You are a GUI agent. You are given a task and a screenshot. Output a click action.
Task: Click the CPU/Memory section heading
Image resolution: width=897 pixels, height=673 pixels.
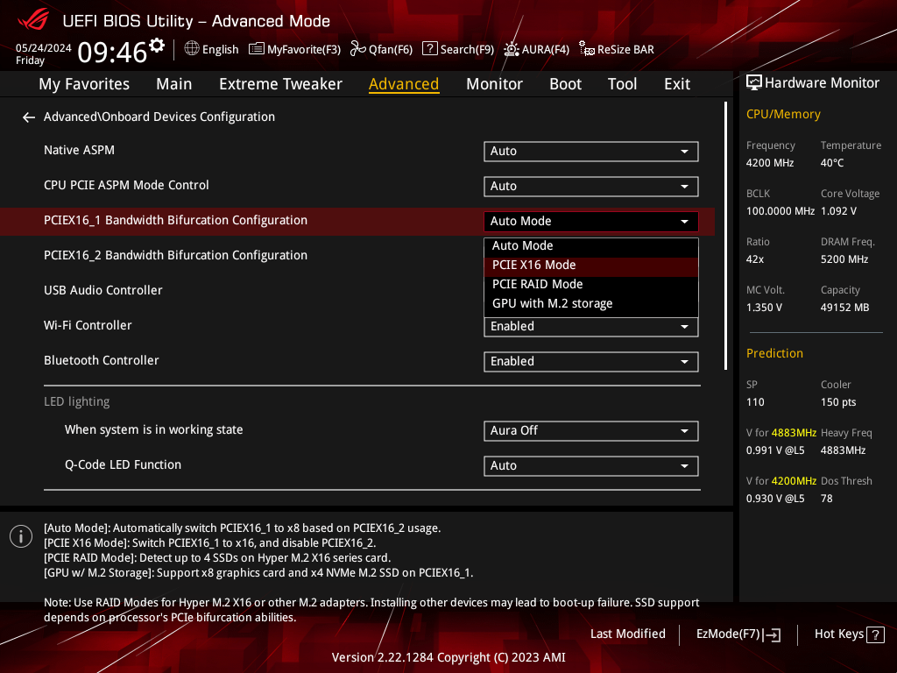coord(783,115)
